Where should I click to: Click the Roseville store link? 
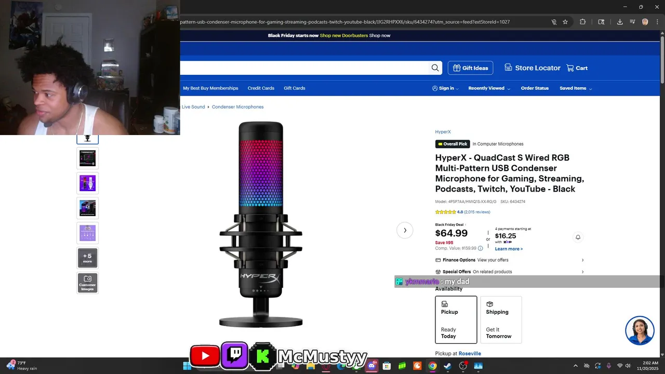click(x=470, y=354)
